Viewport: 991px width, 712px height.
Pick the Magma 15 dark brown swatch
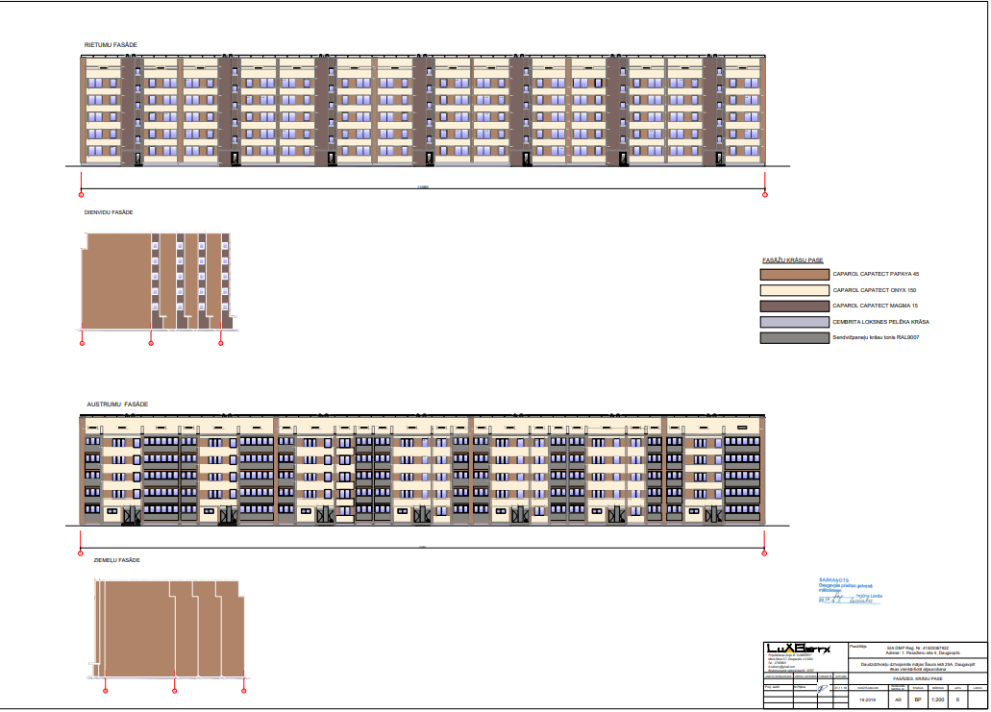tap(793, 306)
